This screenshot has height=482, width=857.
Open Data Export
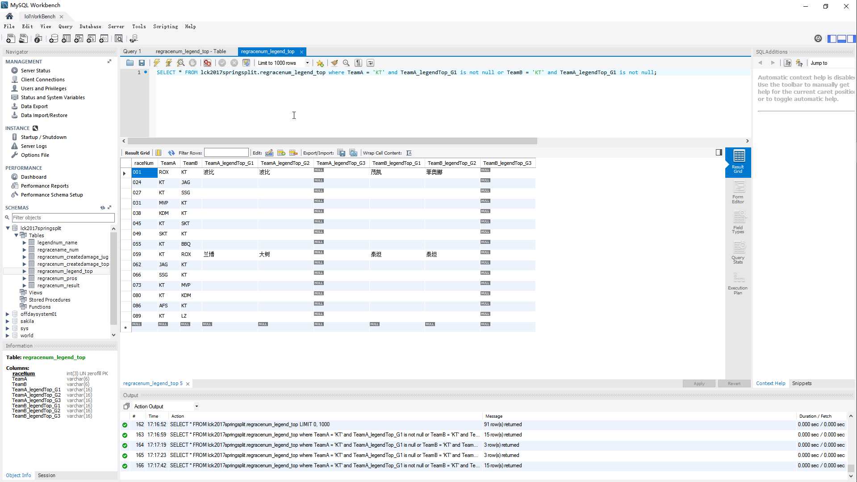(x=34, y=106)
